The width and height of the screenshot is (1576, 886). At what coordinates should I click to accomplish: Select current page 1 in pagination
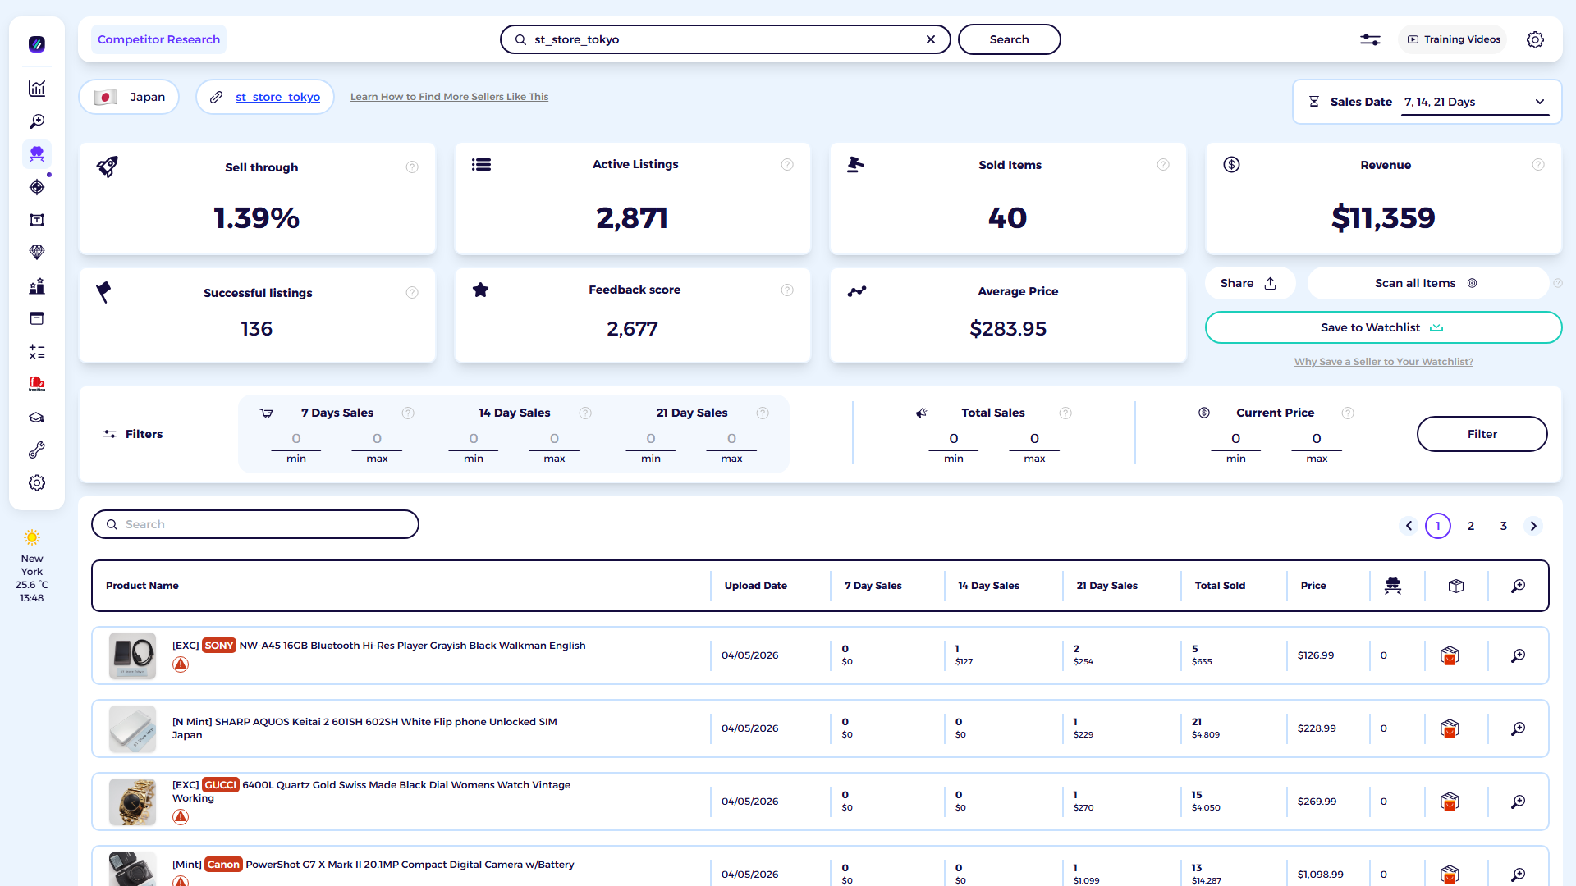[1438, 526]
